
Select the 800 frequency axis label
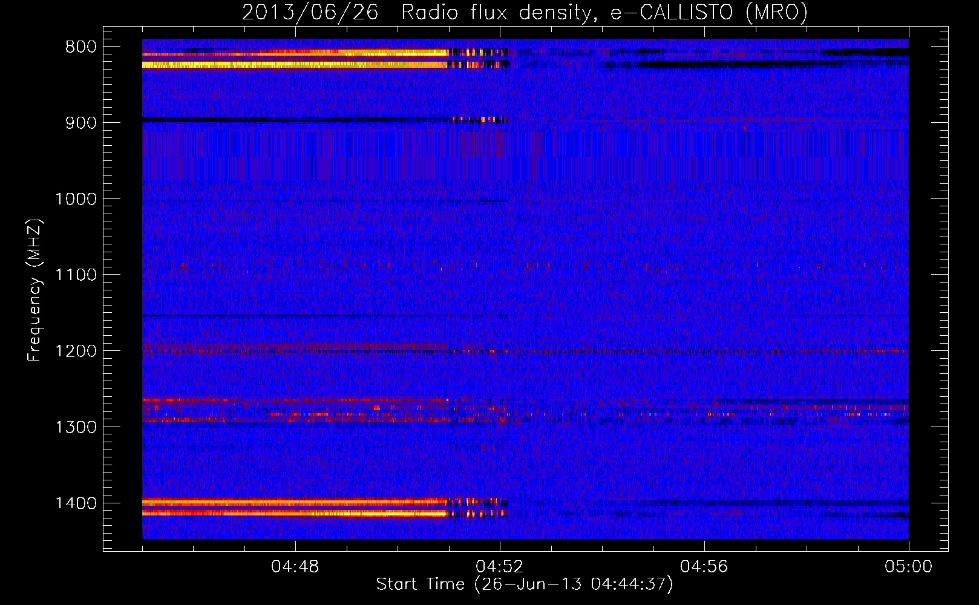(x=81, y=47)
